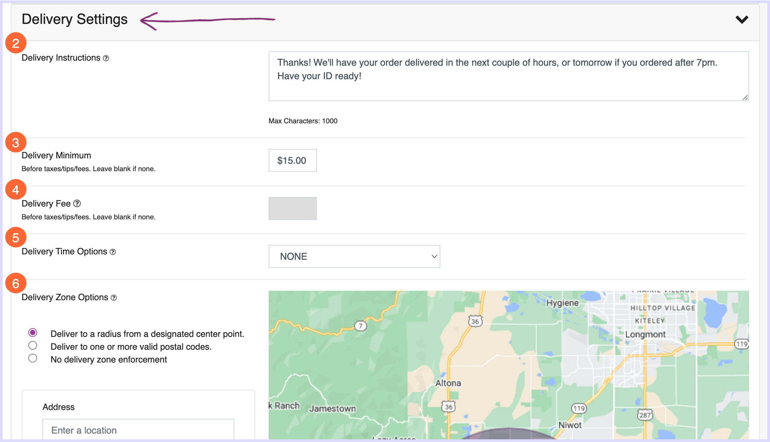Click the Delivery Instructions text area

(509, 76)
